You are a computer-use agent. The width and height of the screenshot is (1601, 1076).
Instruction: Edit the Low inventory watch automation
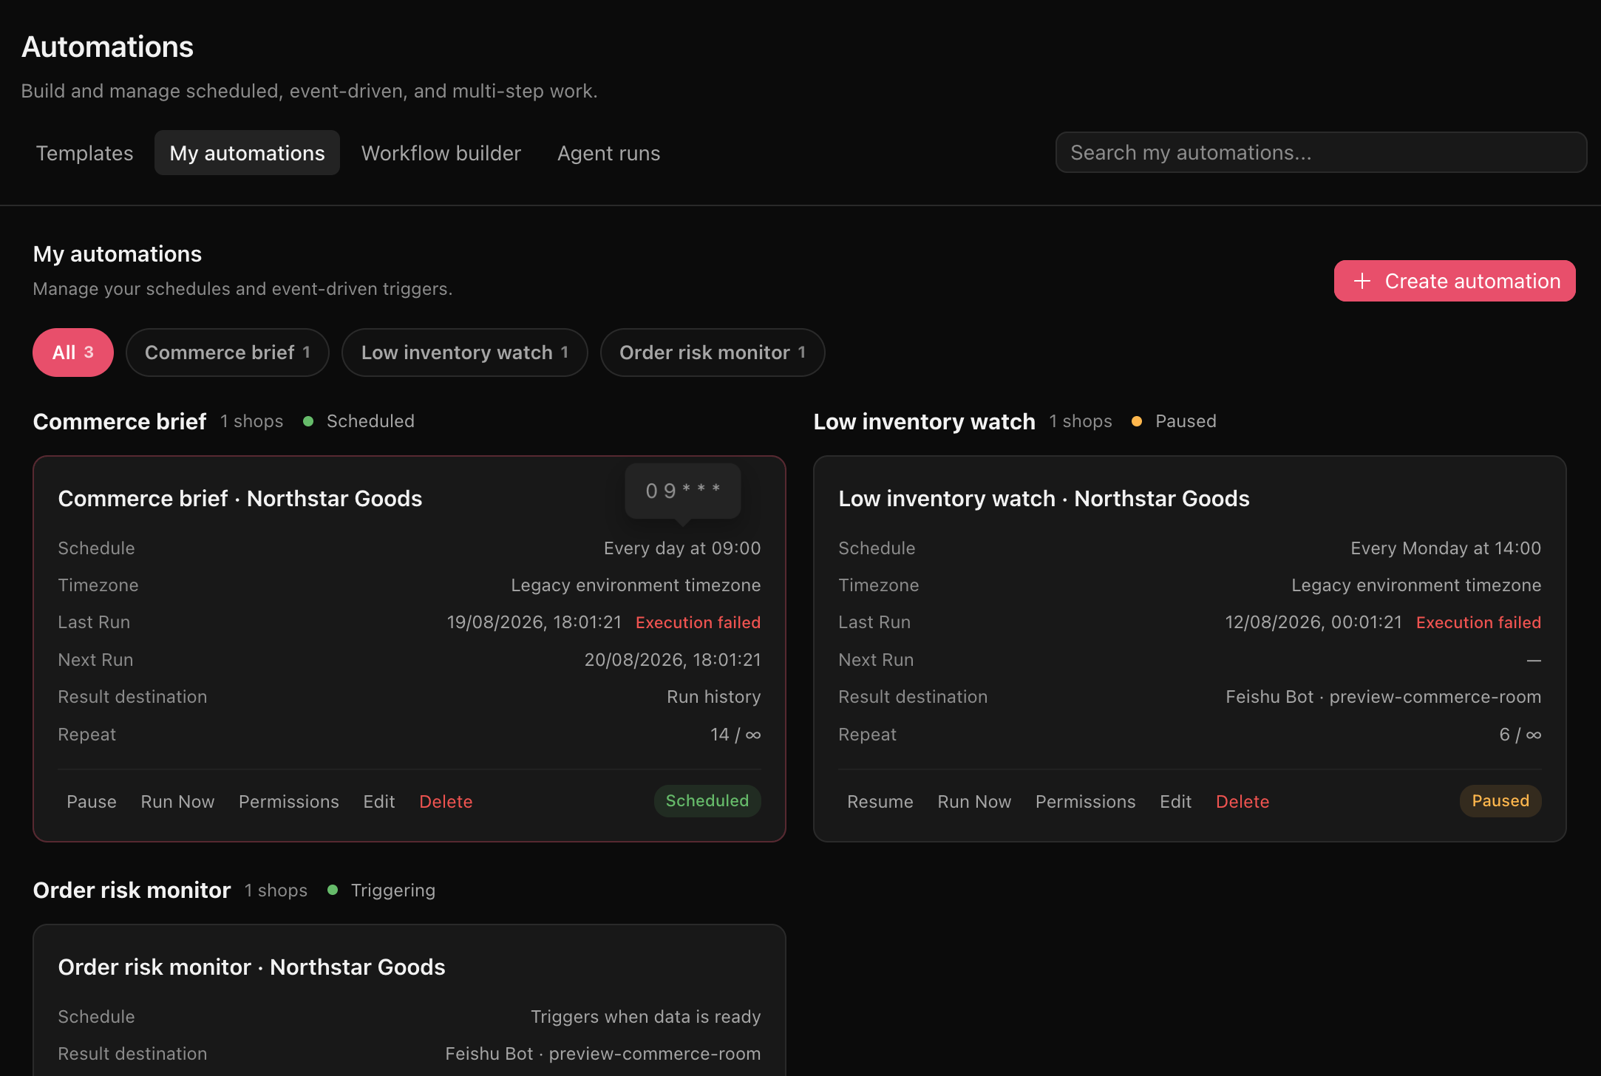tap(1176, 802)
